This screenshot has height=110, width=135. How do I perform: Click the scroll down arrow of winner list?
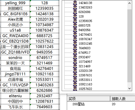click(129, 89)
